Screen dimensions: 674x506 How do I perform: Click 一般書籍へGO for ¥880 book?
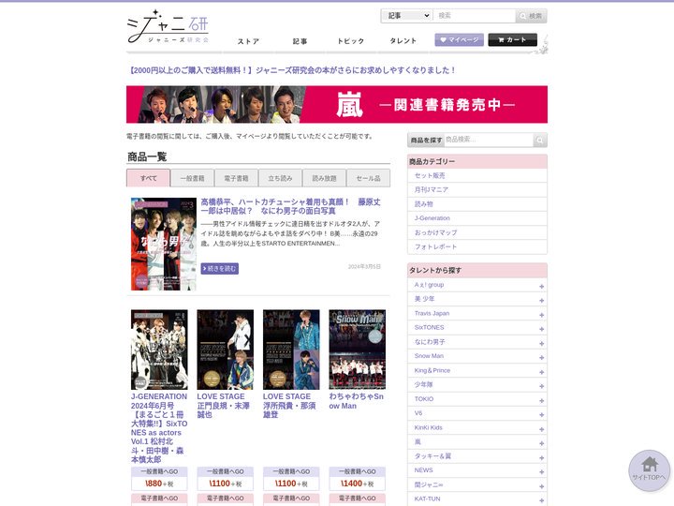[159, 471]
